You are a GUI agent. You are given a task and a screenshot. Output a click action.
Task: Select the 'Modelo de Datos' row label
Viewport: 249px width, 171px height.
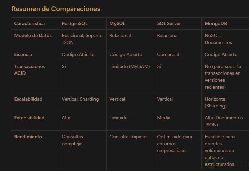click(33, 35)
